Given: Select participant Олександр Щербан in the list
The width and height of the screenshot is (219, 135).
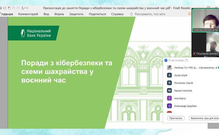Looking at the screenshot, I should click(181, 106).
